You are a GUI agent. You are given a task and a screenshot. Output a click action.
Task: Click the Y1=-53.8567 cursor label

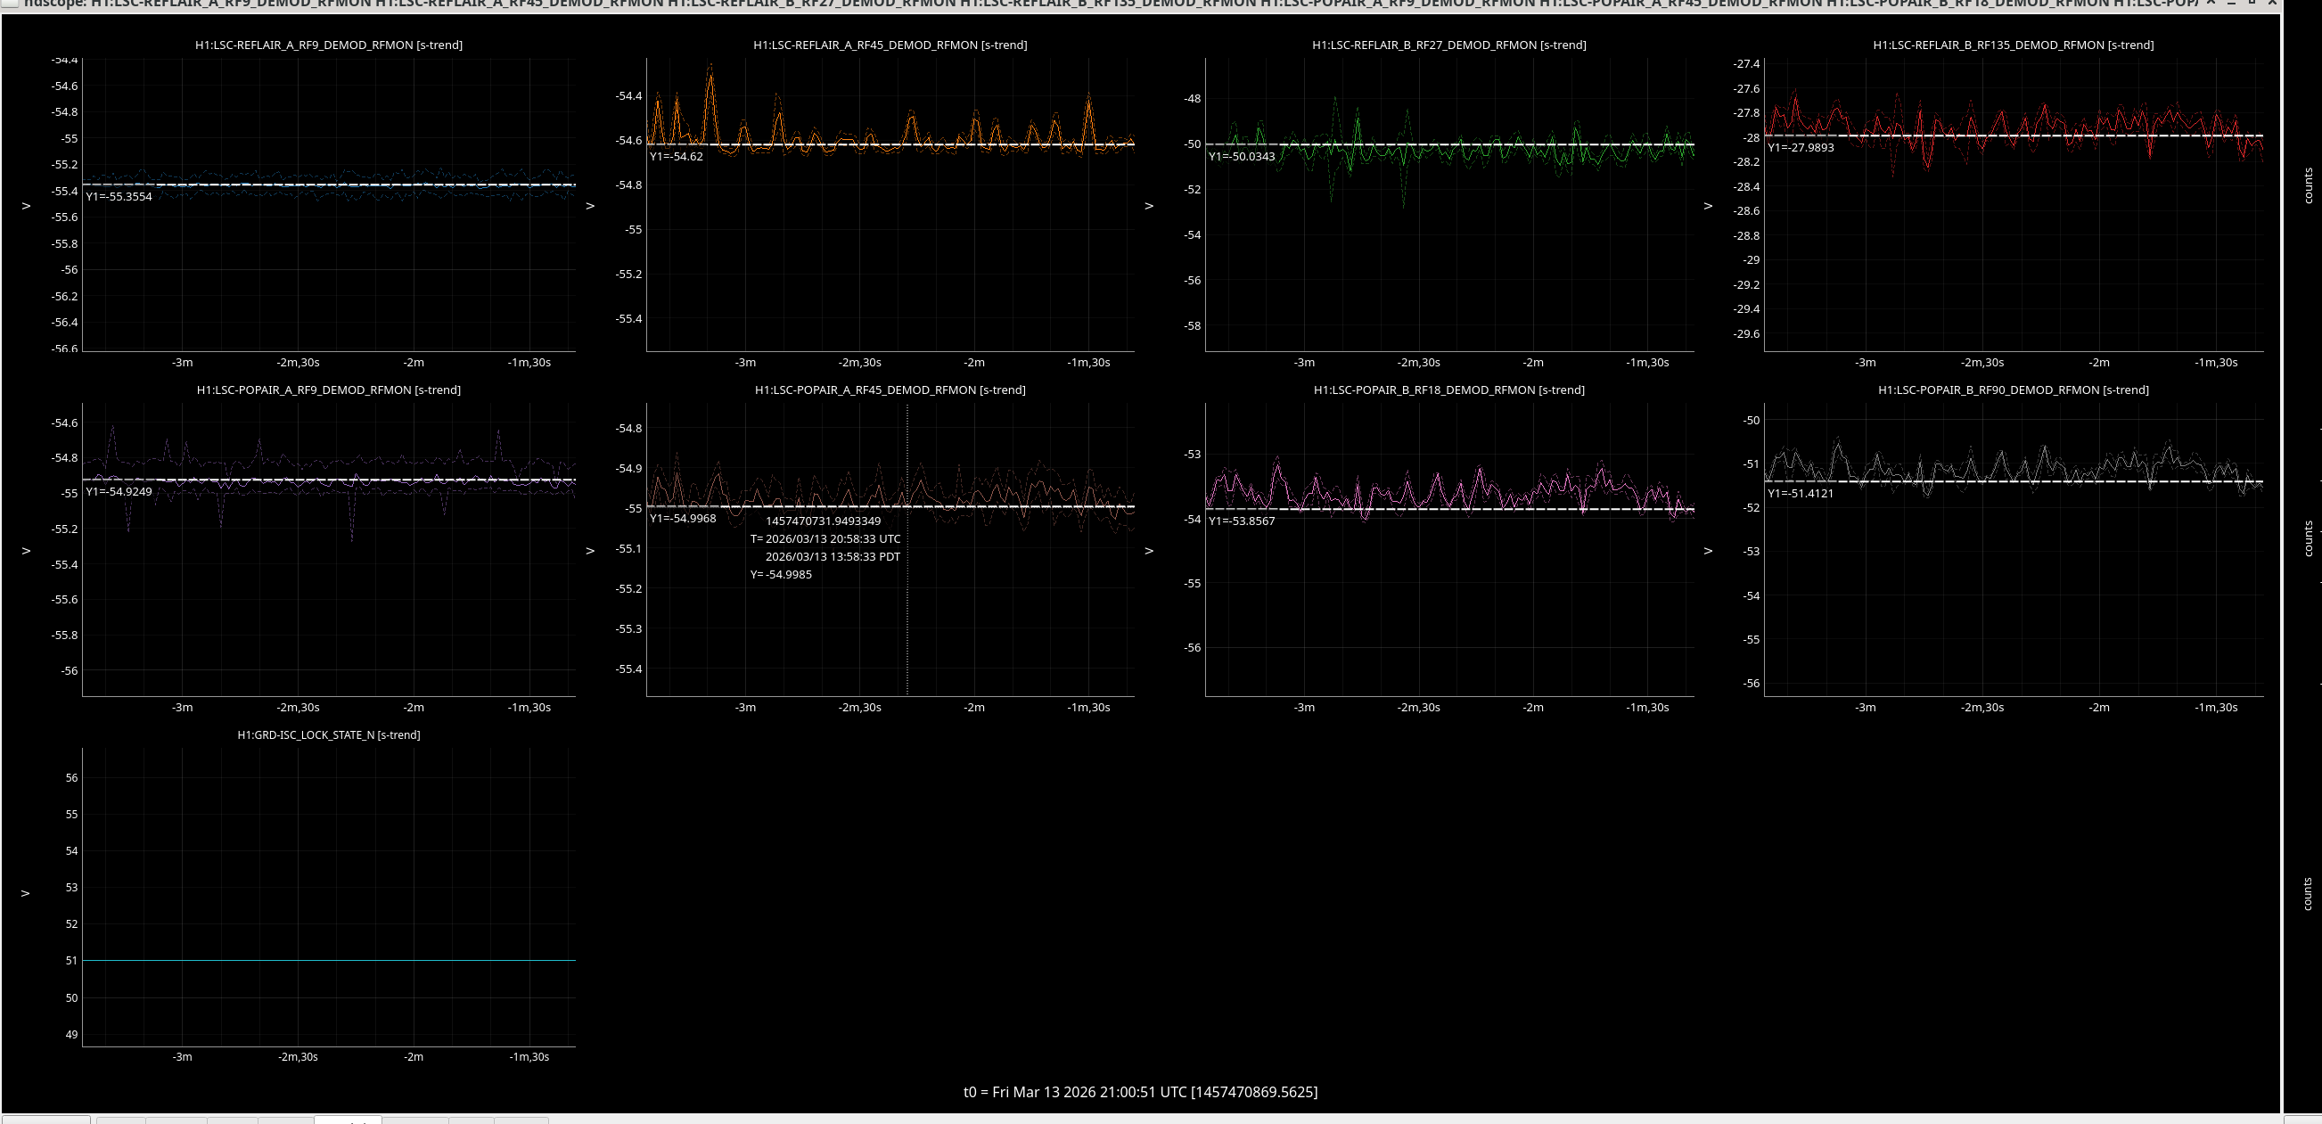coord(1242,522)
